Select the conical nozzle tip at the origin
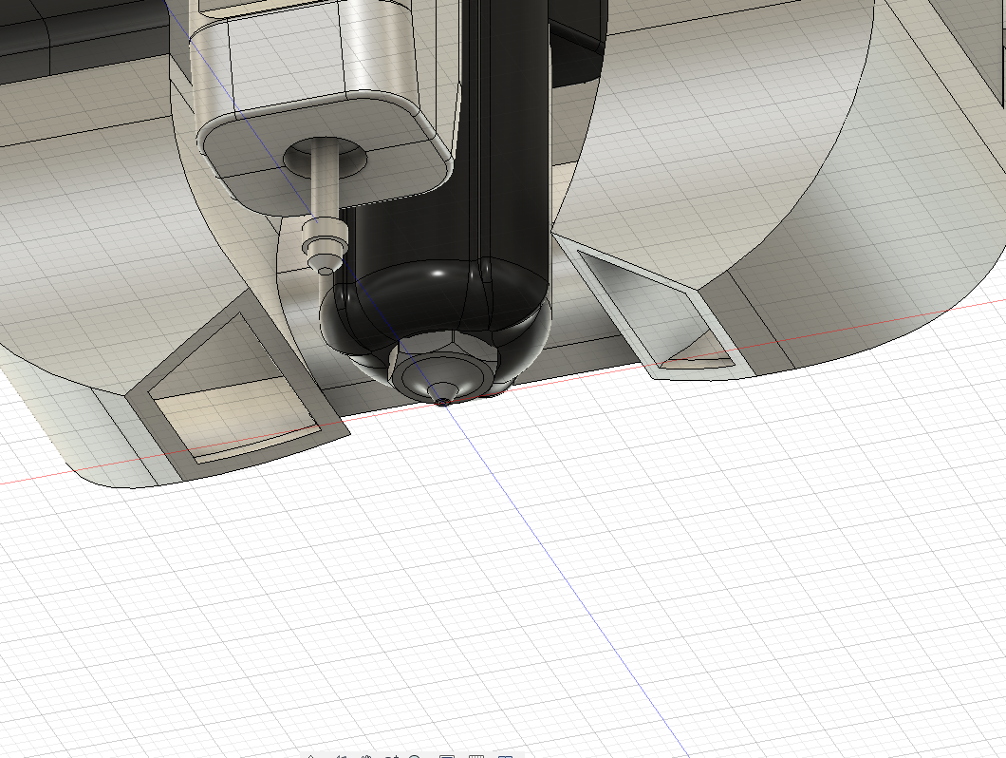 (443, 392)
